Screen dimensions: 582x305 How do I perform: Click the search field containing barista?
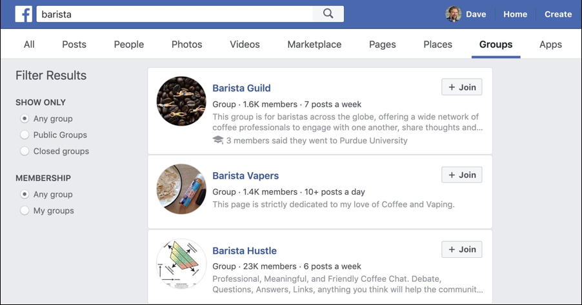[174, 14]
